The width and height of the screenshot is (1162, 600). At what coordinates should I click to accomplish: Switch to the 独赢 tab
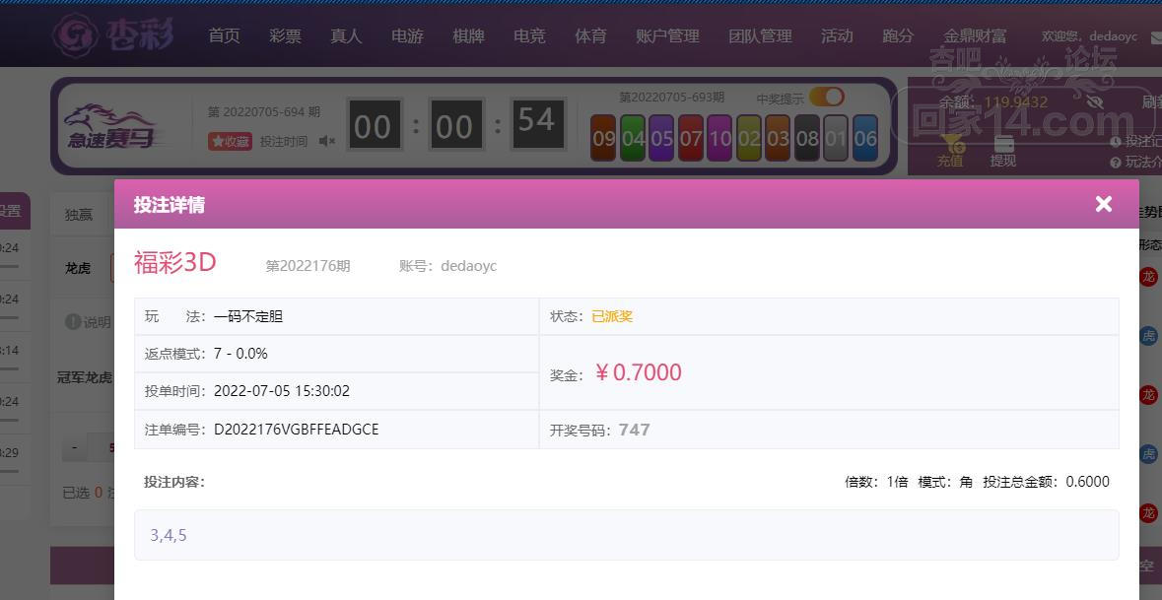(79, 215)
